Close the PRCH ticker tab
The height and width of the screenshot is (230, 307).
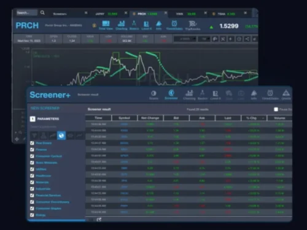[x=166, y=13]
